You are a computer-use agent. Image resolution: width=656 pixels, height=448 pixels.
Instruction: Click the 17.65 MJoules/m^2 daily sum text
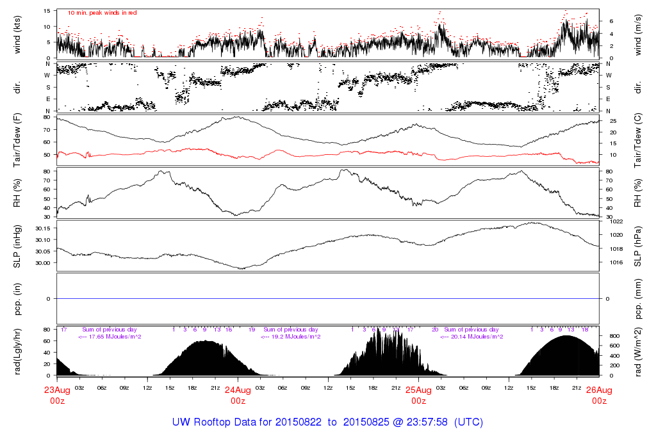(110, 337)
